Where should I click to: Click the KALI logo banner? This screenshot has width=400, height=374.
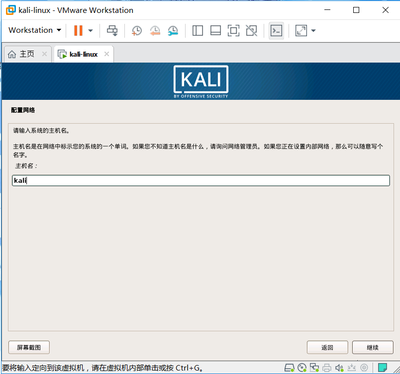pyautogui.click(x=201, y=82)
